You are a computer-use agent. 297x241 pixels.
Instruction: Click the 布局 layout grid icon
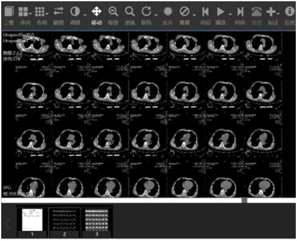pos(39,11)
